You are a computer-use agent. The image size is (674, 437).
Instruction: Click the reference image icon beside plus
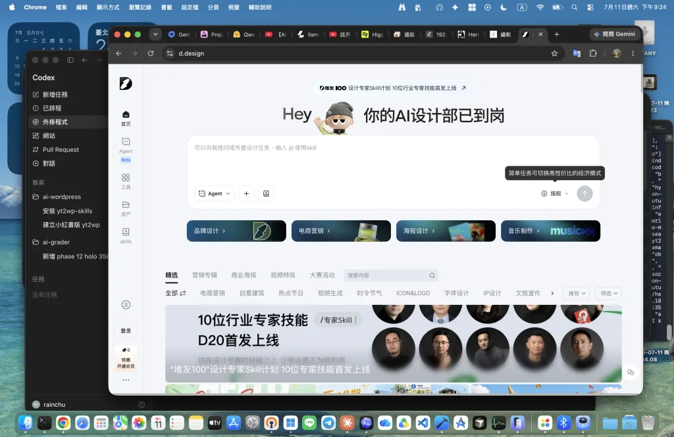coord(266,194)
